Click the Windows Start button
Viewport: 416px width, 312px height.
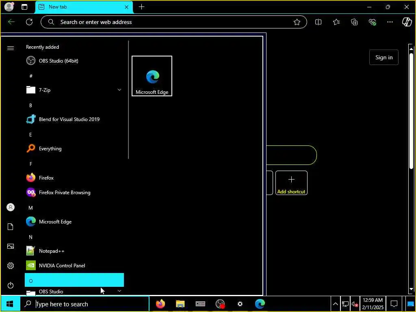point(10,304)
